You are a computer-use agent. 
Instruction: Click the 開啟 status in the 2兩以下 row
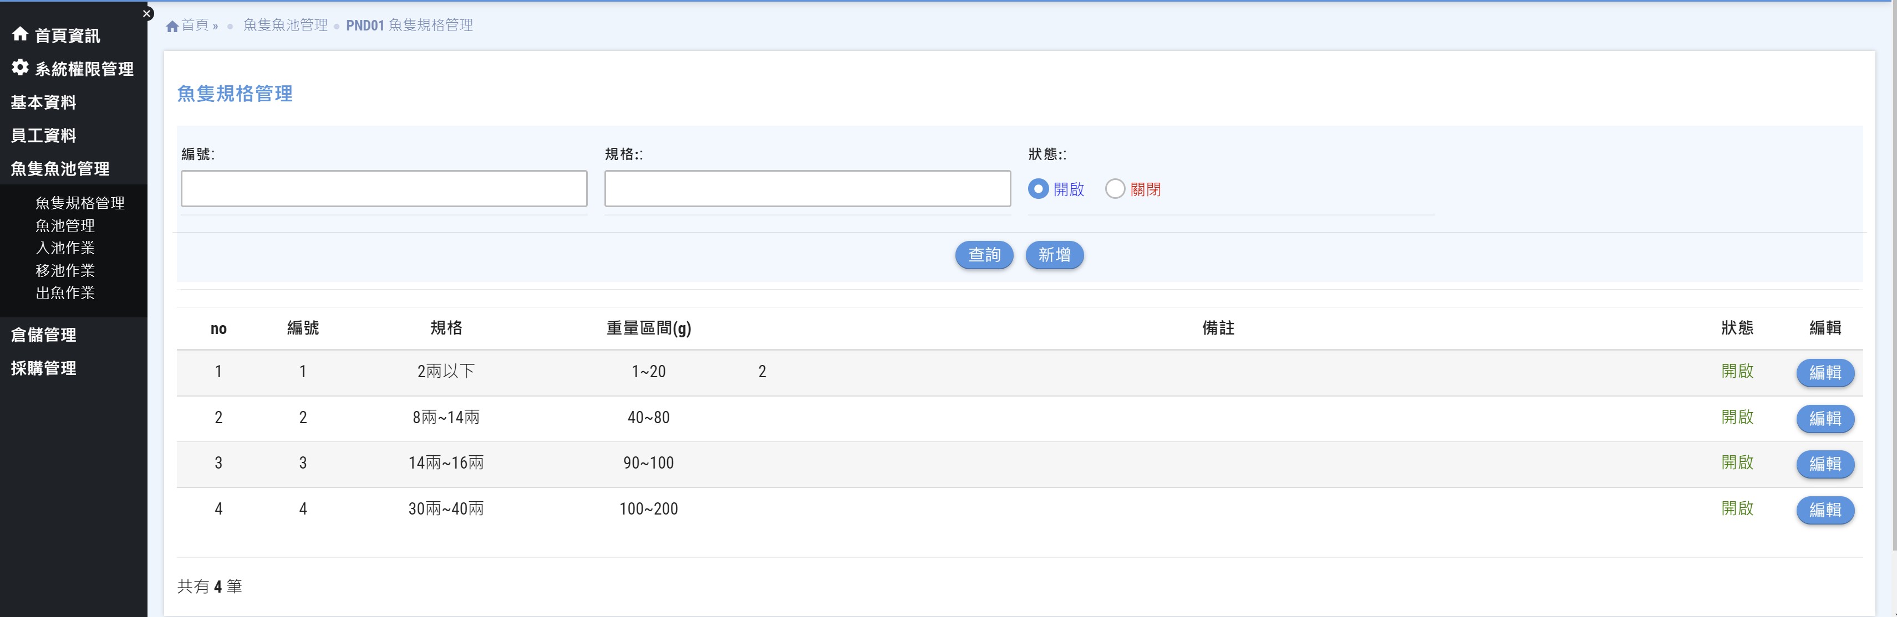pos(1737,372)
